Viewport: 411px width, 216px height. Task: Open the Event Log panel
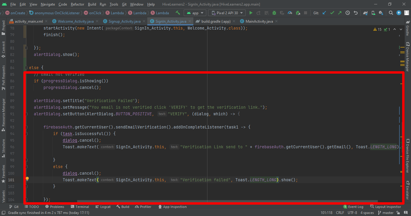click(353, 207)
